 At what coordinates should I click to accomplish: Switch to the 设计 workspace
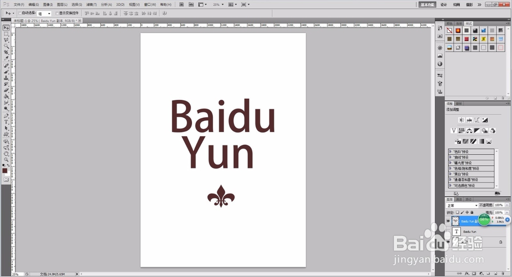[443, 5]
